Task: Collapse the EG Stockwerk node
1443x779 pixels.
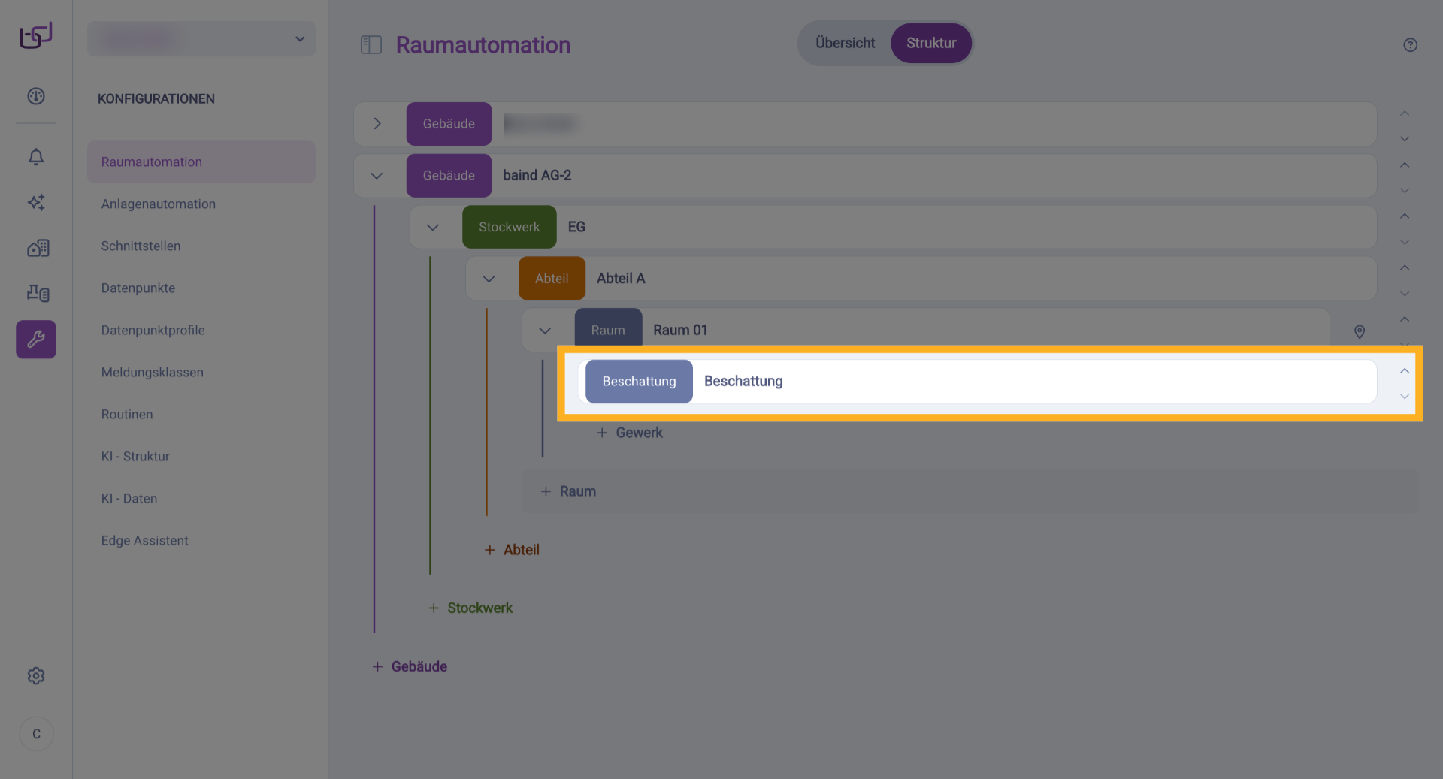Action: [x=433, y=227]
